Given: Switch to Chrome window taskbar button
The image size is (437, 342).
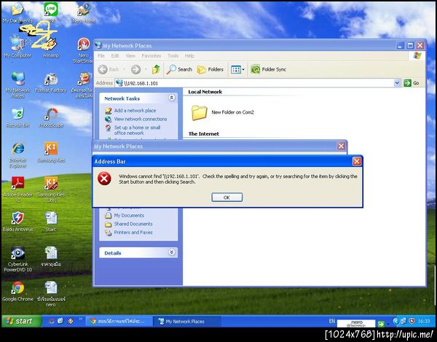Looking at the screenshot, I should pyautogui.click(x=119, y=322).
